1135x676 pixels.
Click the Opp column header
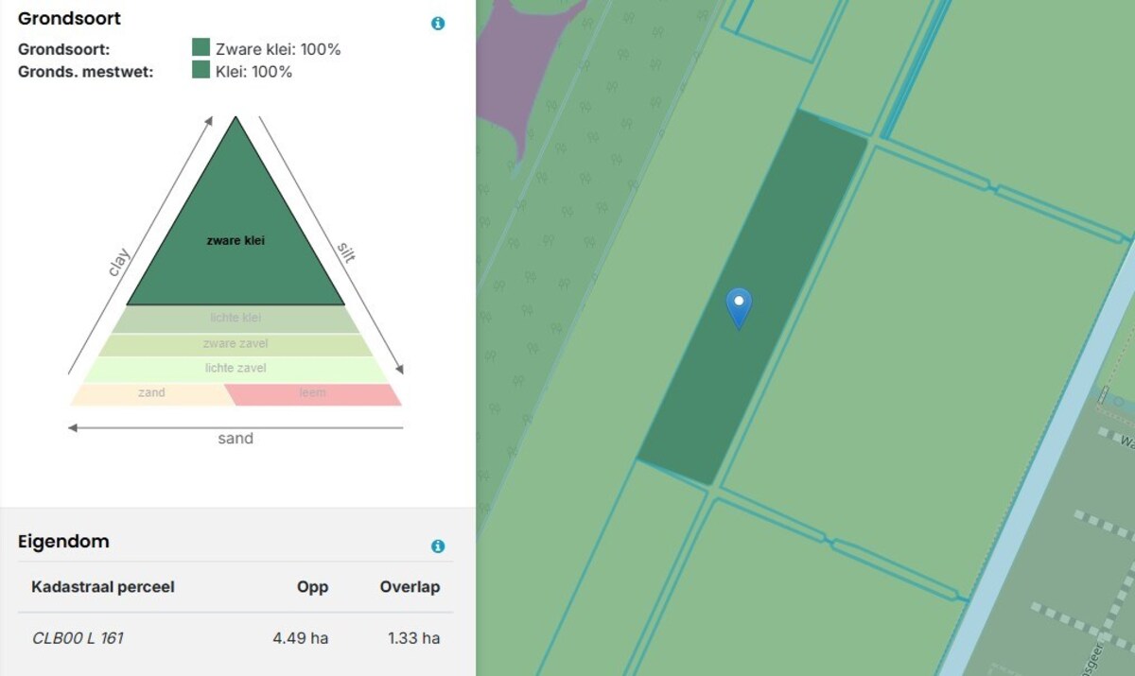tap(312, 587)
